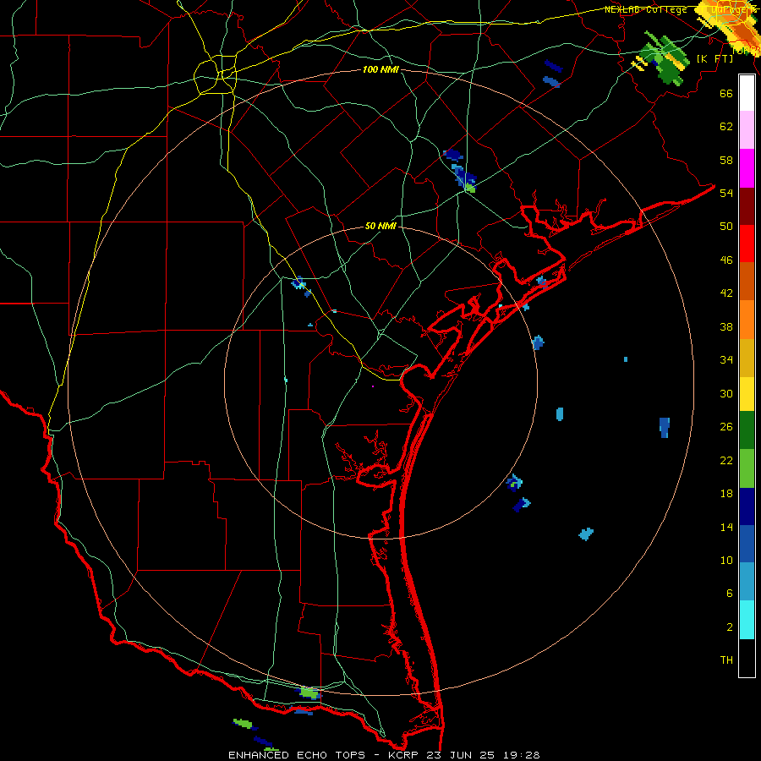
Task: Click the "50 NMI" range ring label
Action: (380, 226)
